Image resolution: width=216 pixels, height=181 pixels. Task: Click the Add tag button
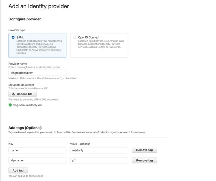pos(18,170)
